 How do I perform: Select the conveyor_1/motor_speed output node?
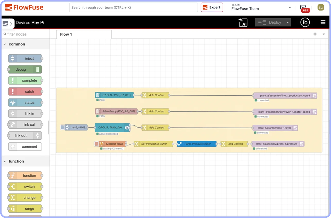coord(285,112)
